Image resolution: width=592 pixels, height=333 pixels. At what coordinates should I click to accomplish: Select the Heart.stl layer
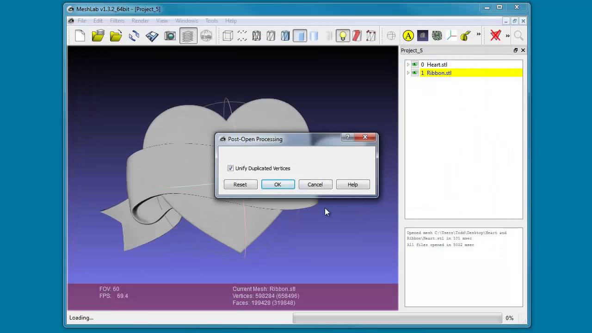click(x=471, y=65)
